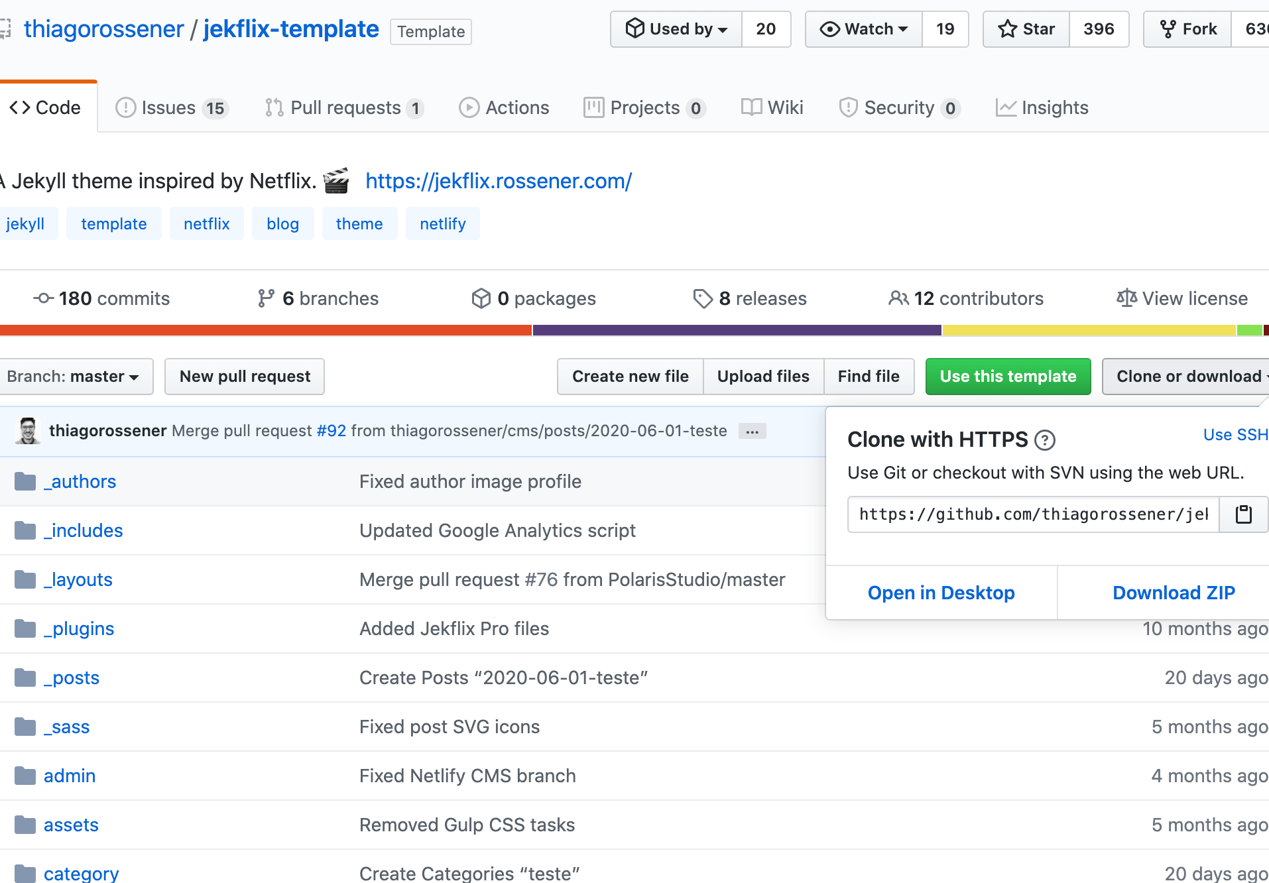The height and width of the screenshot is (883, 1269).
Task: Click the contributors icon
Action: 898,298
